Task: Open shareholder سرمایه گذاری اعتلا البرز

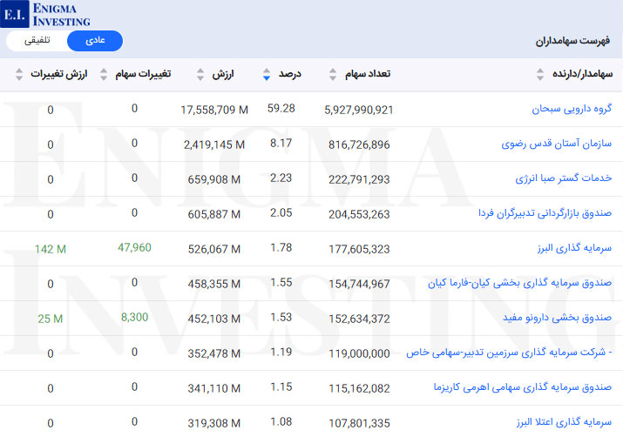Action: tap(564, 422)
